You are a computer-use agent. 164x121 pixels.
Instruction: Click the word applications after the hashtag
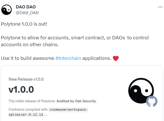pyautogui.click(x=97, y=58)
